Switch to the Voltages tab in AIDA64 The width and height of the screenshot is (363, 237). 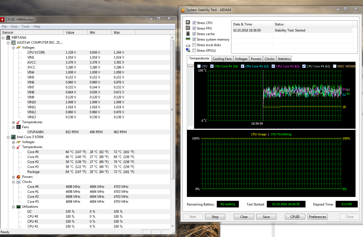click(241, 59)
